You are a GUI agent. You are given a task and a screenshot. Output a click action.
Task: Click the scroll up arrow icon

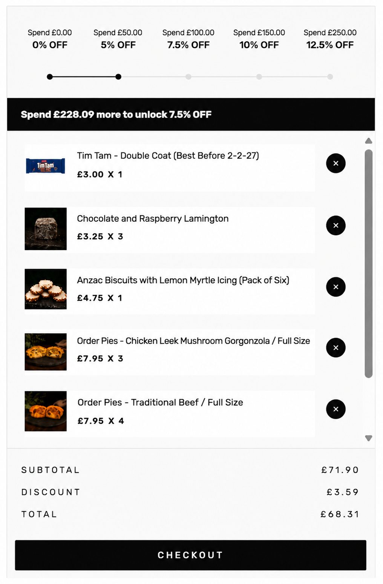pos(369,141)
